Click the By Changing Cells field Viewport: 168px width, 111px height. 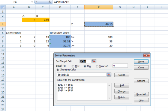pyautogui.click(x=82, y=75)
